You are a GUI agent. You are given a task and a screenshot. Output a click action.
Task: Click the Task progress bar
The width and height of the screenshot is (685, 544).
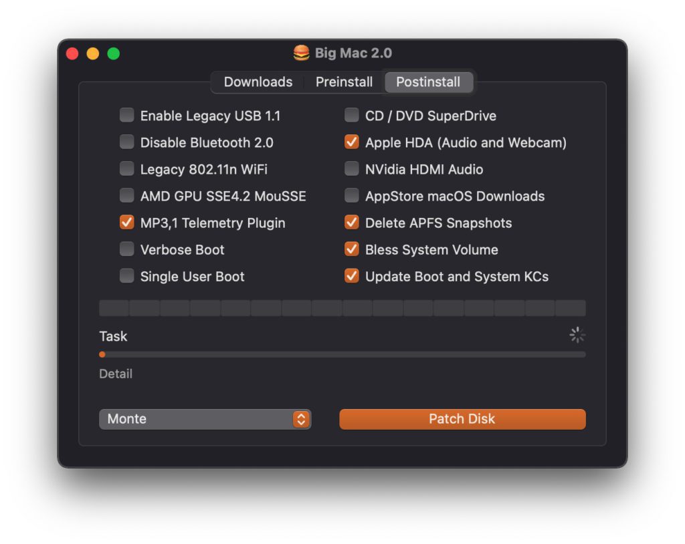coord(342,355)
